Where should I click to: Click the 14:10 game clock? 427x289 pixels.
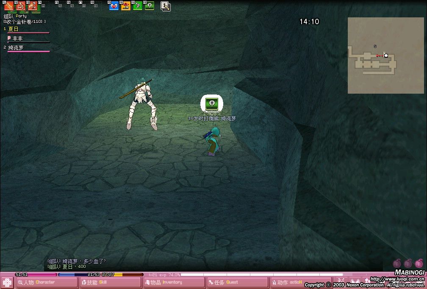309,22
